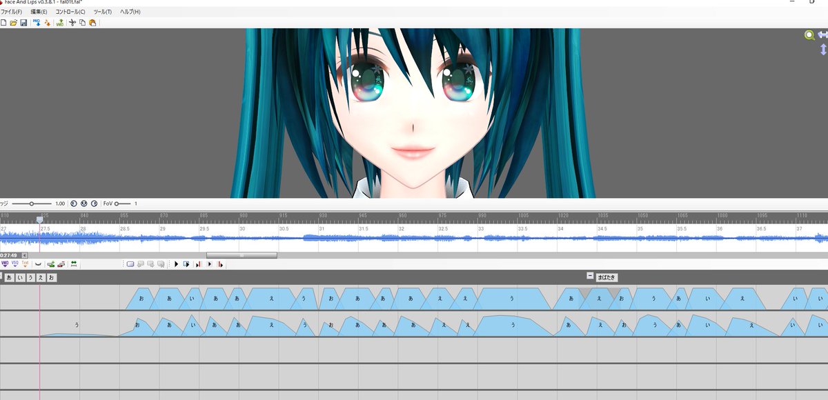
Task: Click the second gray speech bubble icon
Action: (x=150, y=264)
